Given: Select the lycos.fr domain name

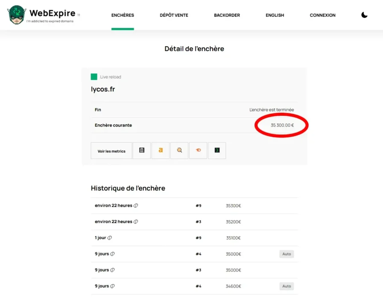Looking at the screenshot, I should coord(103,89).
